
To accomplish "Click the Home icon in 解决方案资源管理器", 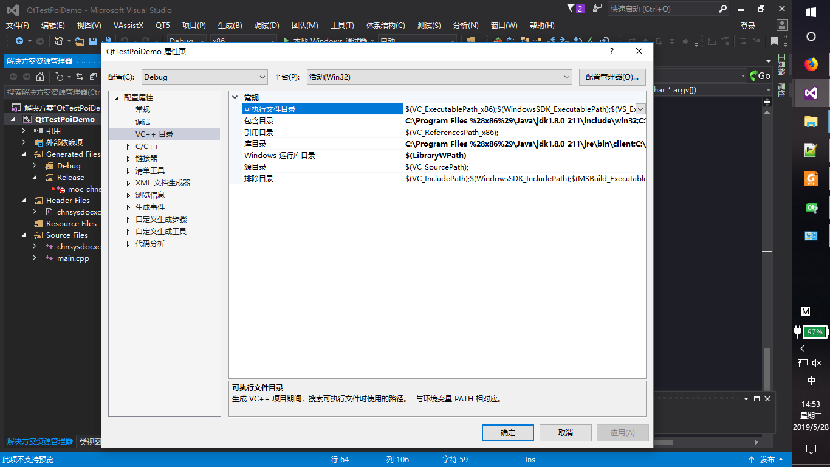I will [40, 77].
